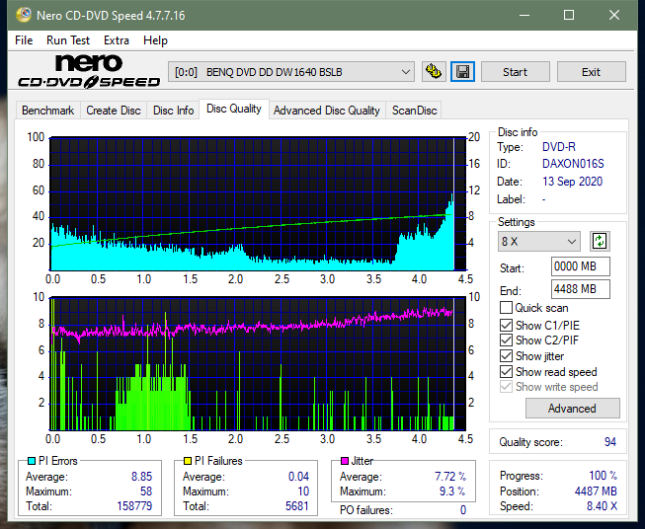Click the PI Errors total 158779
The height and width of the screenshot is (529, 645).
[x=134, y=506]
